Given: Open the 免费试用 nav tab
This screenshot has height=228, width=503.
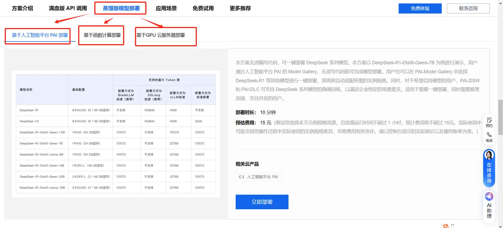Looking at the screenshot, I should (x=203, y=8).
